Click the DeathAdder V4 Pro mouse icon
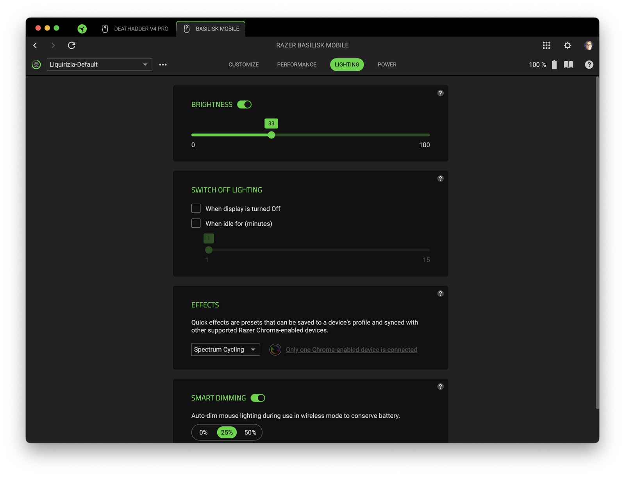625x477 pixels. coord(105,29)
